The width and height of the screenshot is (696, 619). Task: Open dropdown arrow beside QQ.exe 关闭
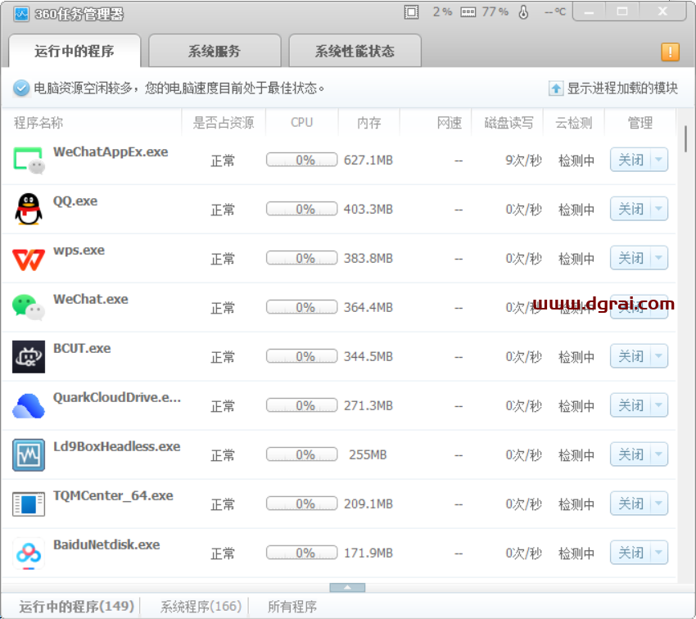(x=659, y=209)
